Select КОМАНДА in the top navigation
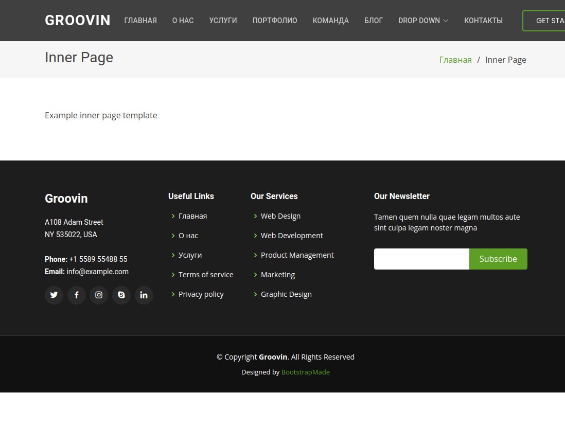The height and width of the screenshot is (429, 565). point(330,21)
